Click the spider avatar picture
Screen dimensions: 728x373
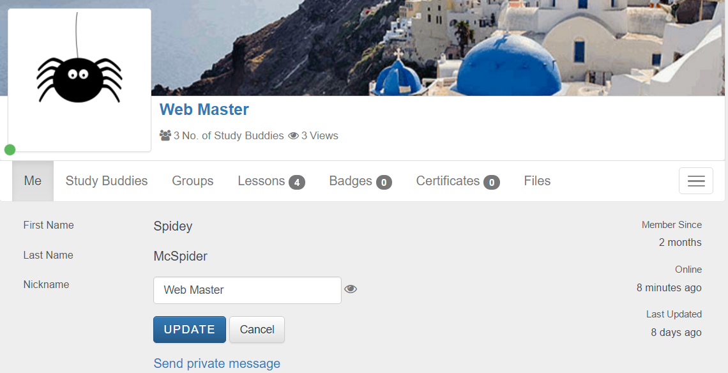point(79,80)
